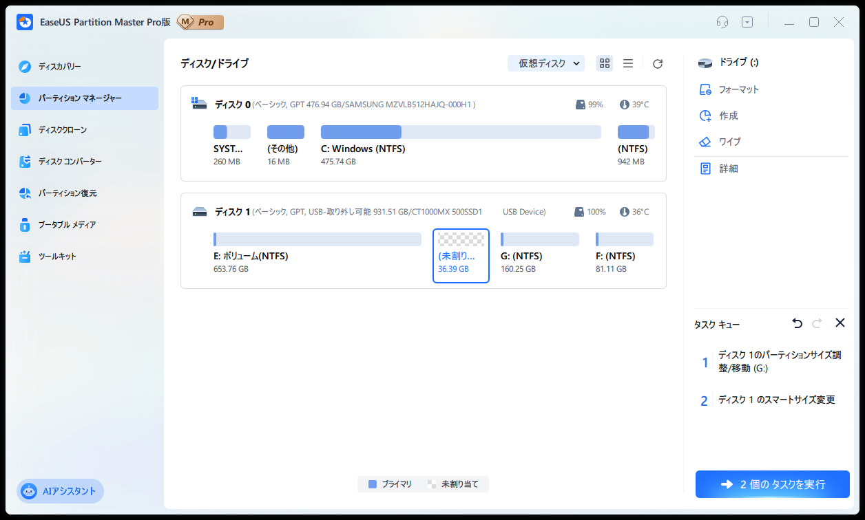Click the bootable media USB icon

(25, 225)
